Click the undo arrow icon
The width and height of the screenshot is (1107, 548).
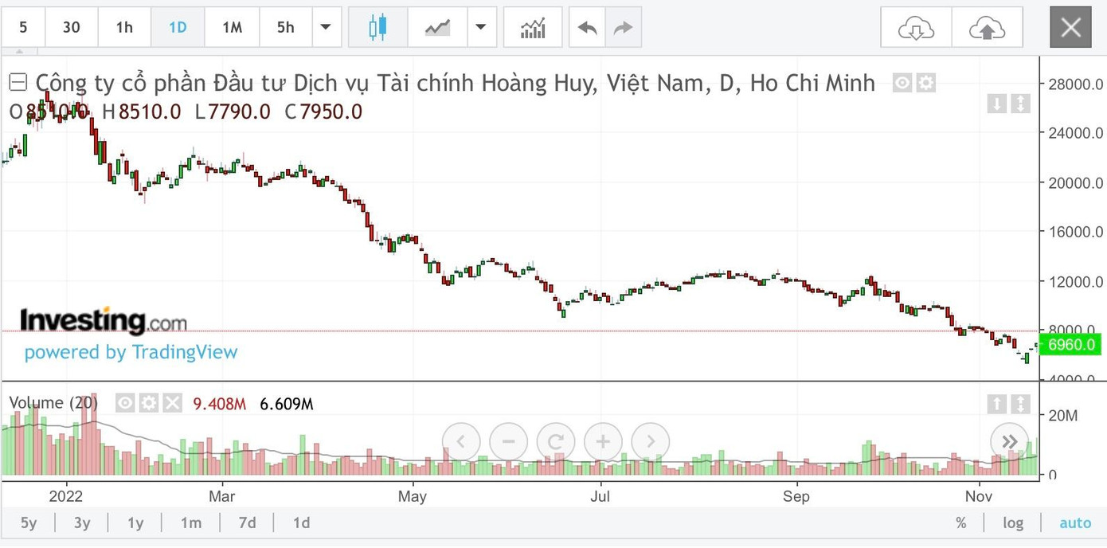587,26
